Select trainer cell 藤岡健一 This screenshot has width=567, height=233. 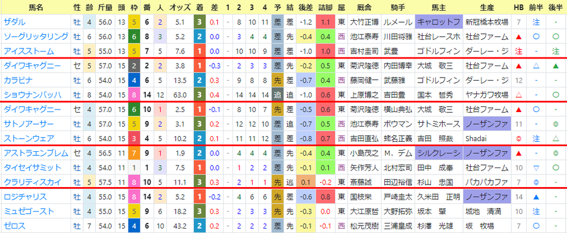coord(364,80)
